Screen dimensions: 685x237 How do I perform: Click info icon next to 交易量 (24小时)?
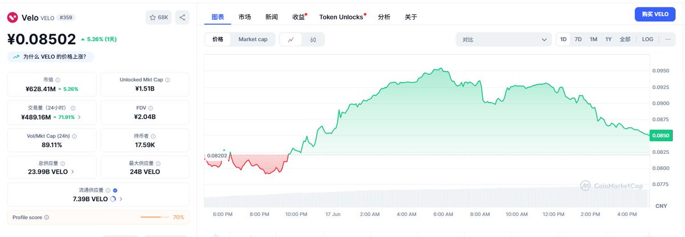point(72,108)
